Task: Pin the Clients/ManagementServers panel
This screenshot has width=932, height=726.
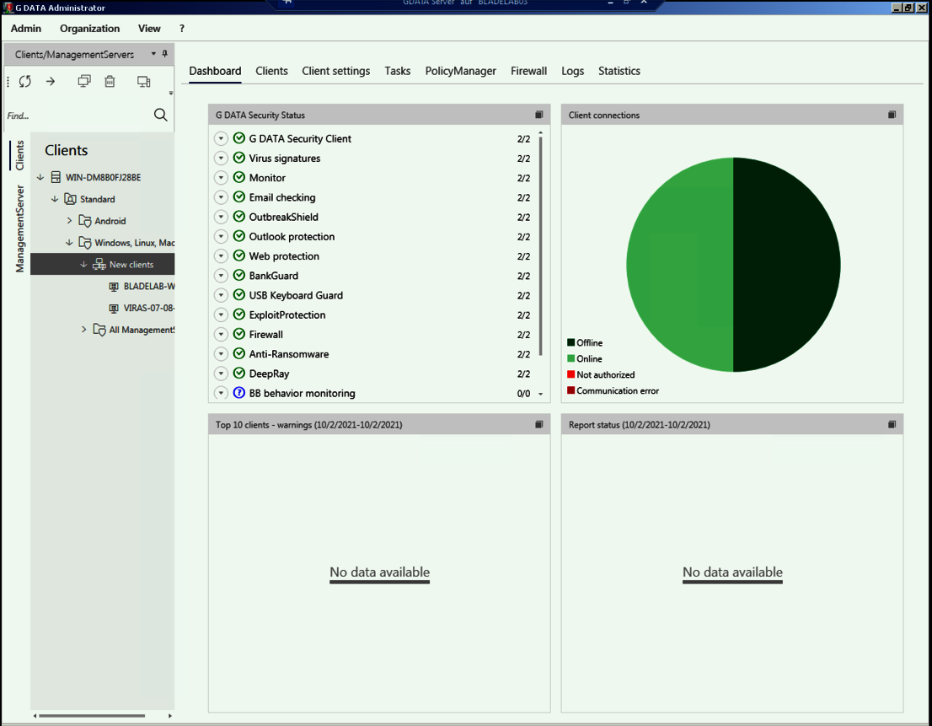Action: coord(165,53)
